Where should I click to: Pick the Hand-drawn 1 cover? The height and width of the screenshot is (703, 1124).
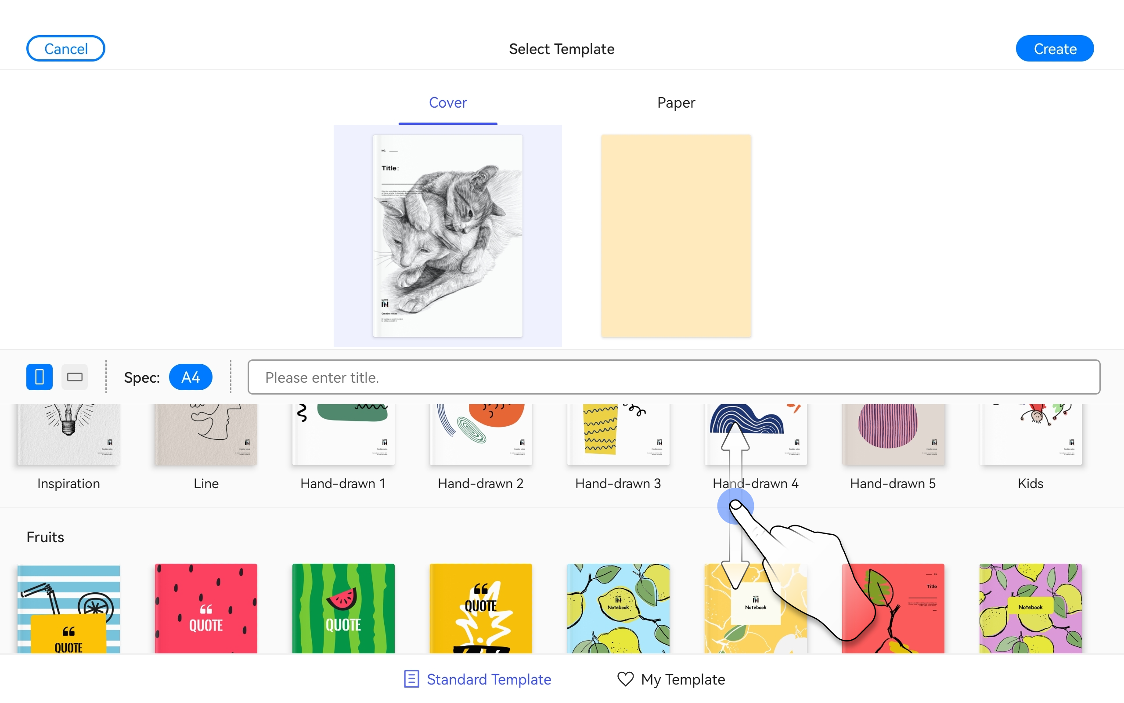tap(343, 434)
